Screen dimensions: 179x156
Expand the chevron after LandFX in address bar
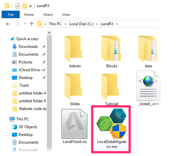(117, 24)
